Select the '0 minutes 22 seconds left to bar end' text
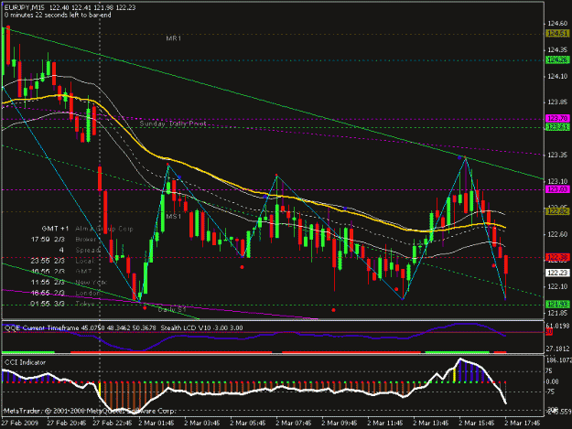 point(58,16)
